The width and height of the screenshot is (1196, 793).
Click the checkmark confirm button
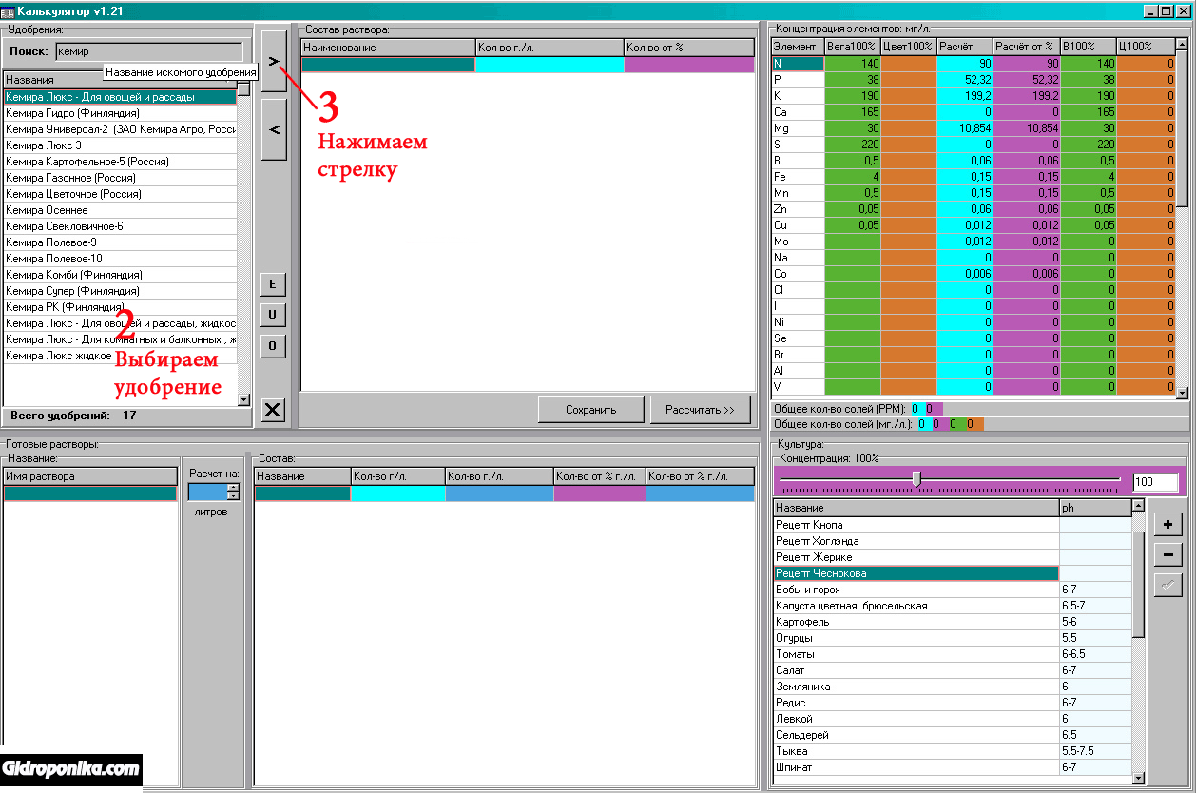pyautogui.click(x=1167, y=586)
